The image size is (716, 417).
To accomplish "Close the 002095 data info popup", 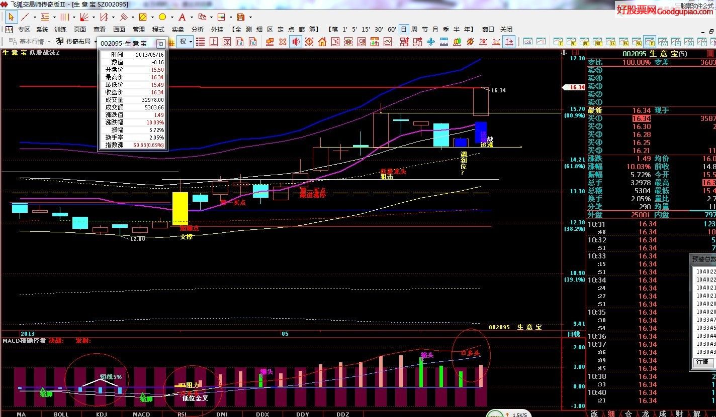I will (160, 44).
